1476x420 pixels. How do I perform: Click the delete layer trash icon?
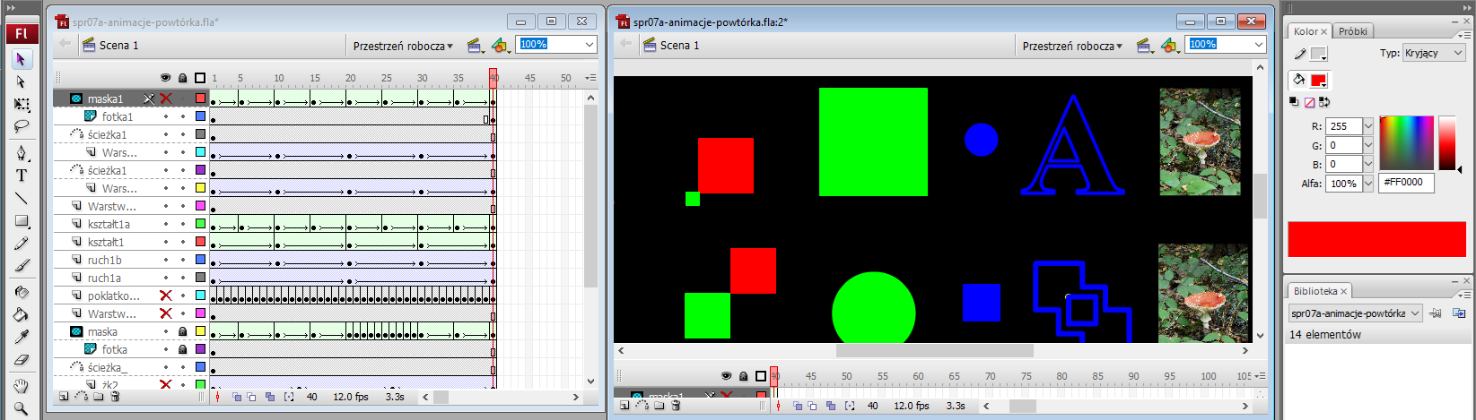tap(116, 397)
